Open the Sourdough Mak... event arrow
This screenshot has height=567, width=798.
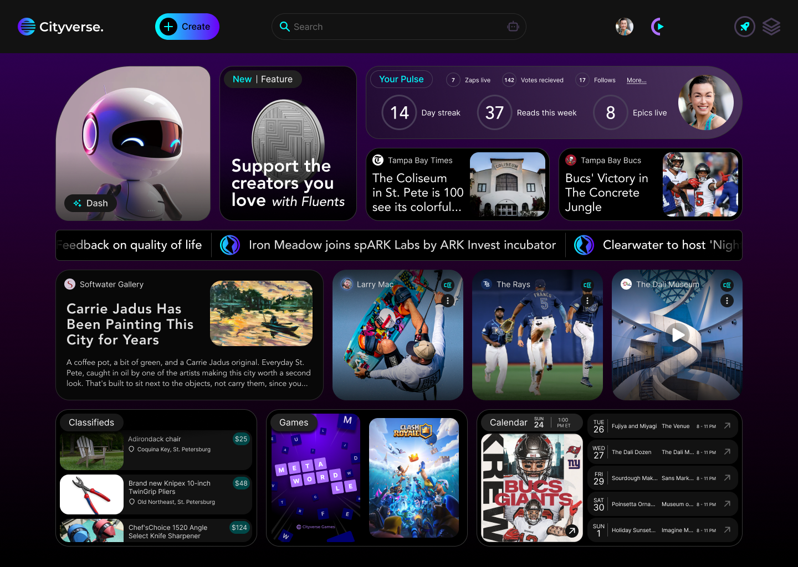(x=727, y=478)
